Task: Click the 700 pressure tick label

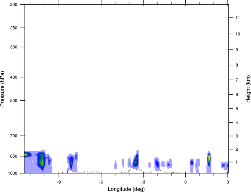Action: 14,136
